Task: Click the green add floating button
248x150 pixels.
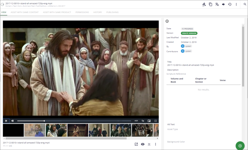Action: pyautogui.click(x=240, y=146)
